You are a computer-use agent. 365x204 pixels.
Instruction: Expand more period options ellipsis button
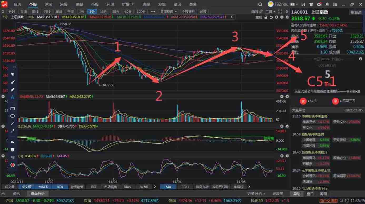[x=153, y=12]
